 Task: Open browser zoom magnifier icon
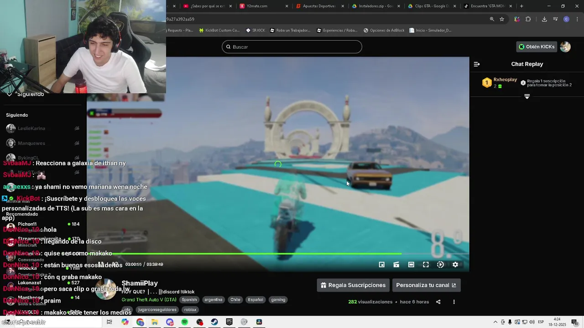pos(492,19)
